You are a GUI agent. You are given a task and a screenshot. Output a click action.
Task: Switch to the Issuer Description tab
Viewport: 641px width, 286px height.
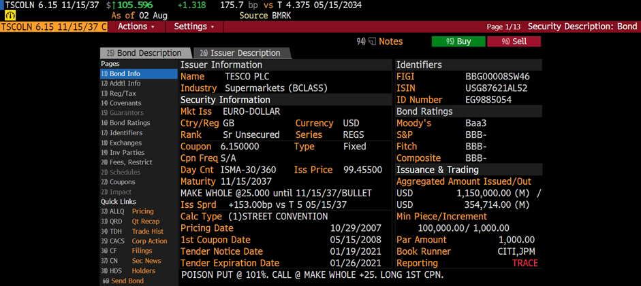[x=241, y=53]
